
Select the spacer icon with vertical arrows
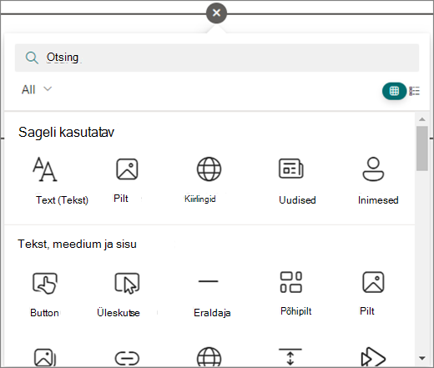tap(290, 356)
